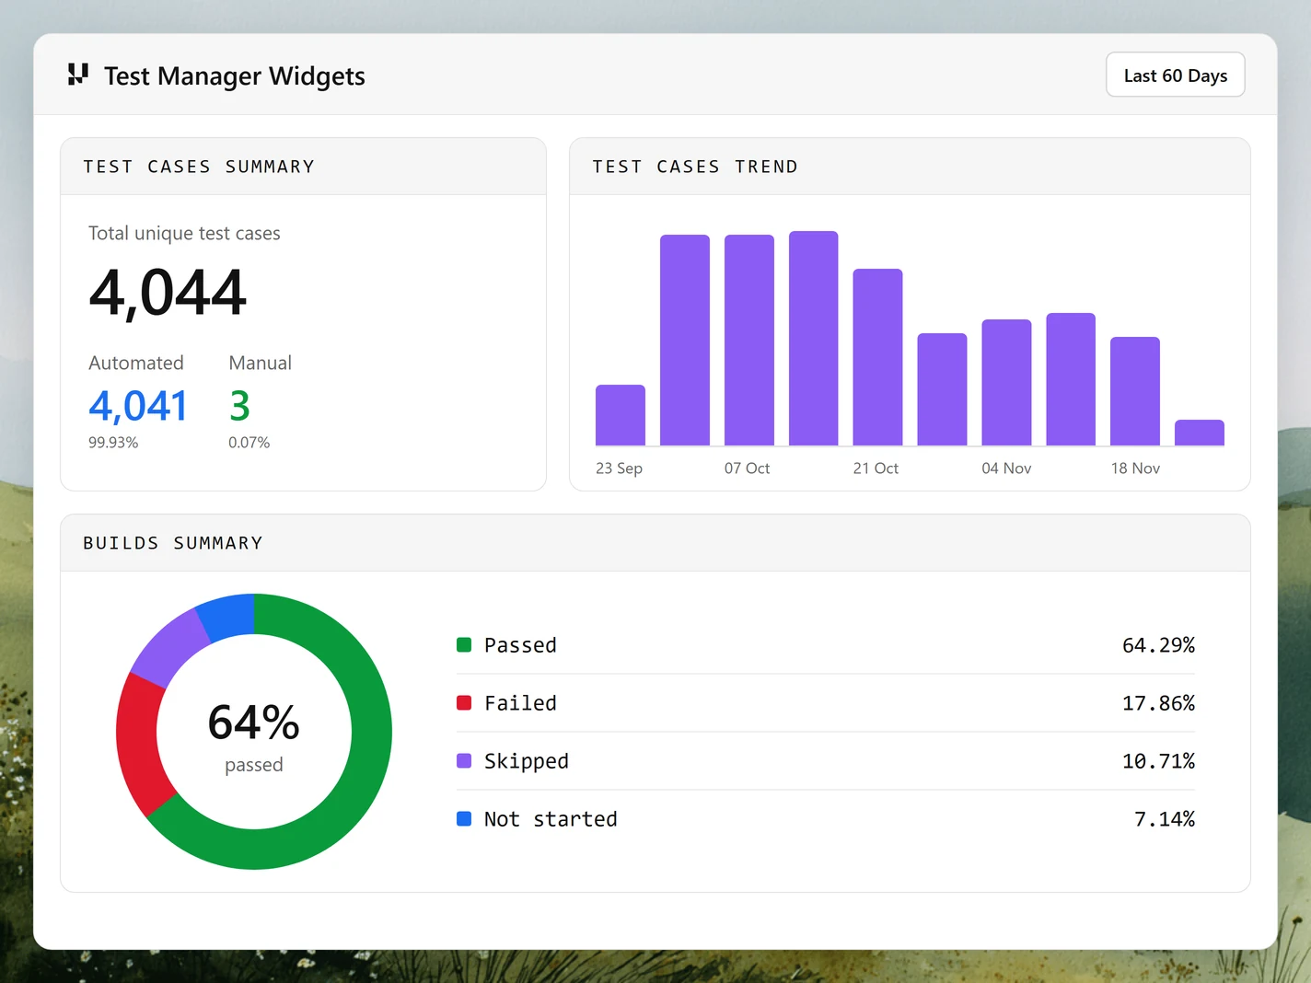Click the 0.07% manual percentage

coord(249,443)
